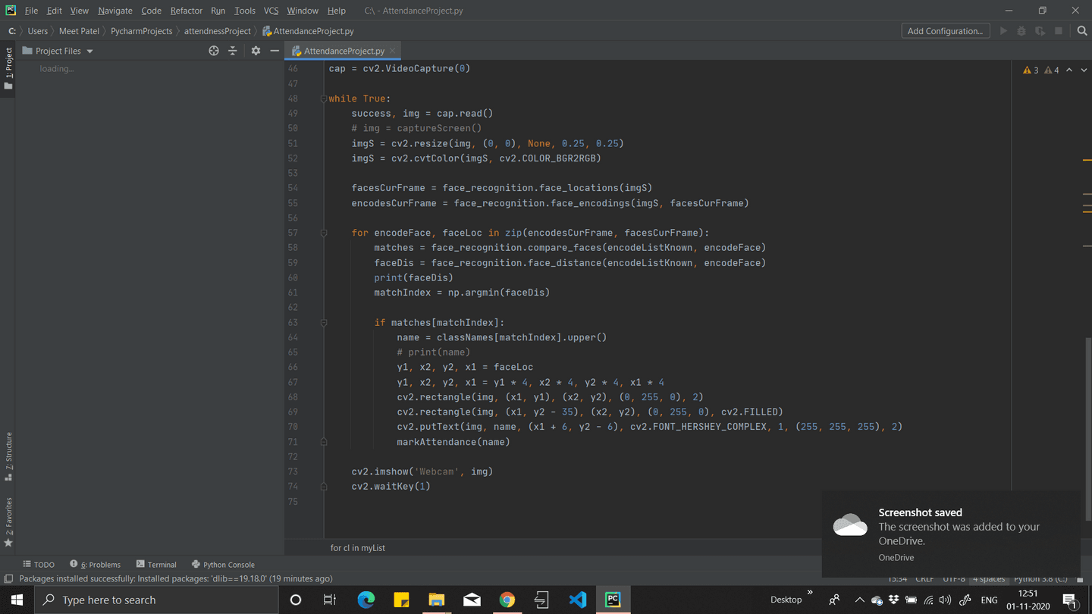Click tool windows toggle icon in status bar
Image resolution: width=1092 pixels, height=614 pixels.
click(8, 578)
